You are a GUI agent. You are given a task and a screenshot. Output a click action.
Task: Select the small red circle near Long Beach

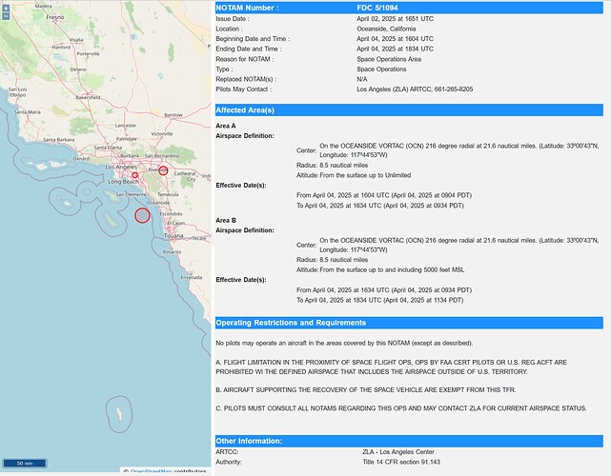point(134,175)
